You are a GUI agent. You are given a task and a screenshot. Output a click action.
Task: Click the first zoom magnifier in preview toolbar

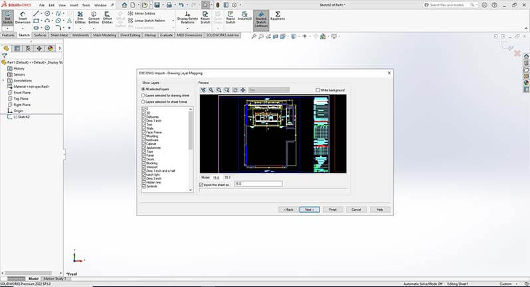coord(211,90)
